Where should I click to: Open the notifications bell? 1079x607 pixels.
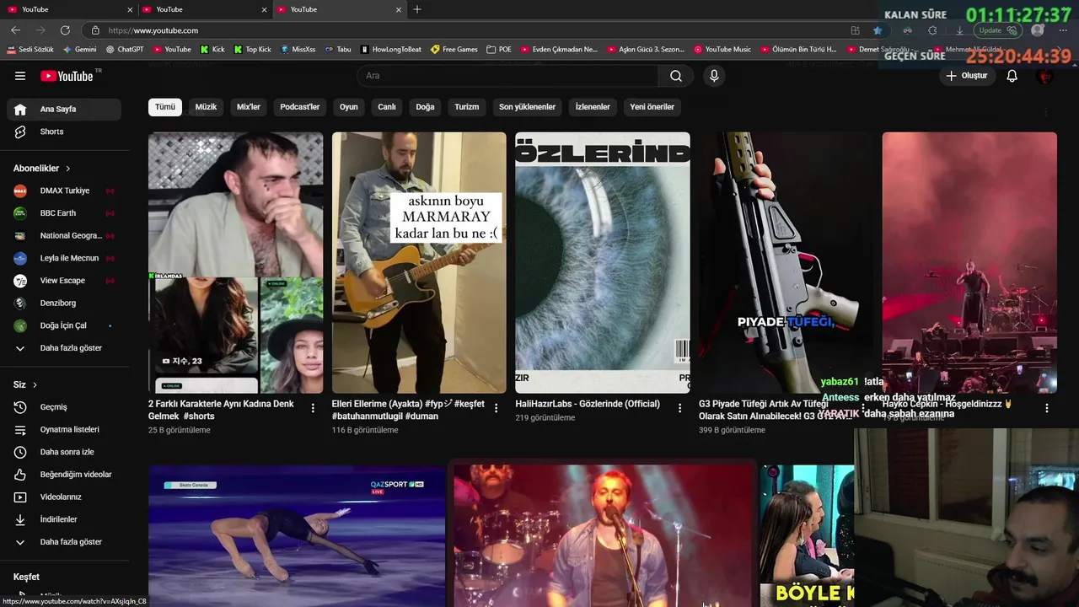click(x=1012, y=76)
